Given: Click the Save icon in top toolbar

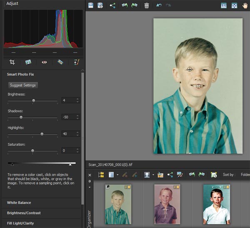Looking at the screenshot, I should pyautogui.click(x=91, y=5).
